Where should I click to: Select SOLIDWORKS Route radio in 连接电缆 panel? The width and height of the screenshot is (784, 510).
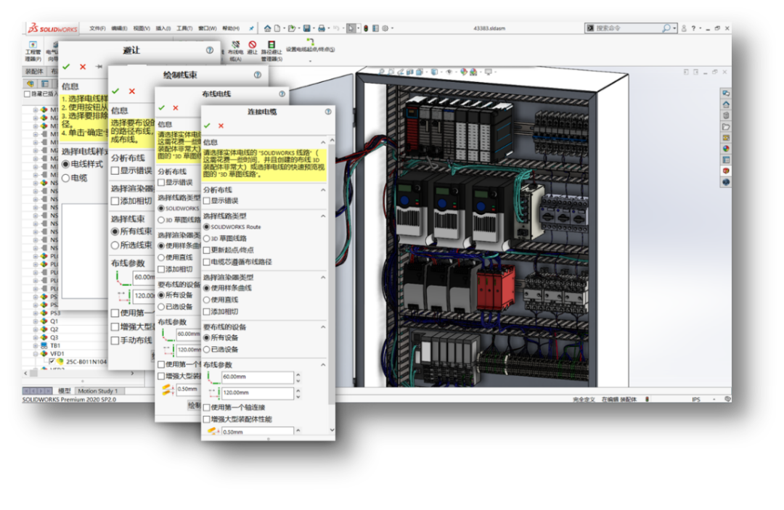tap(206, 227)
